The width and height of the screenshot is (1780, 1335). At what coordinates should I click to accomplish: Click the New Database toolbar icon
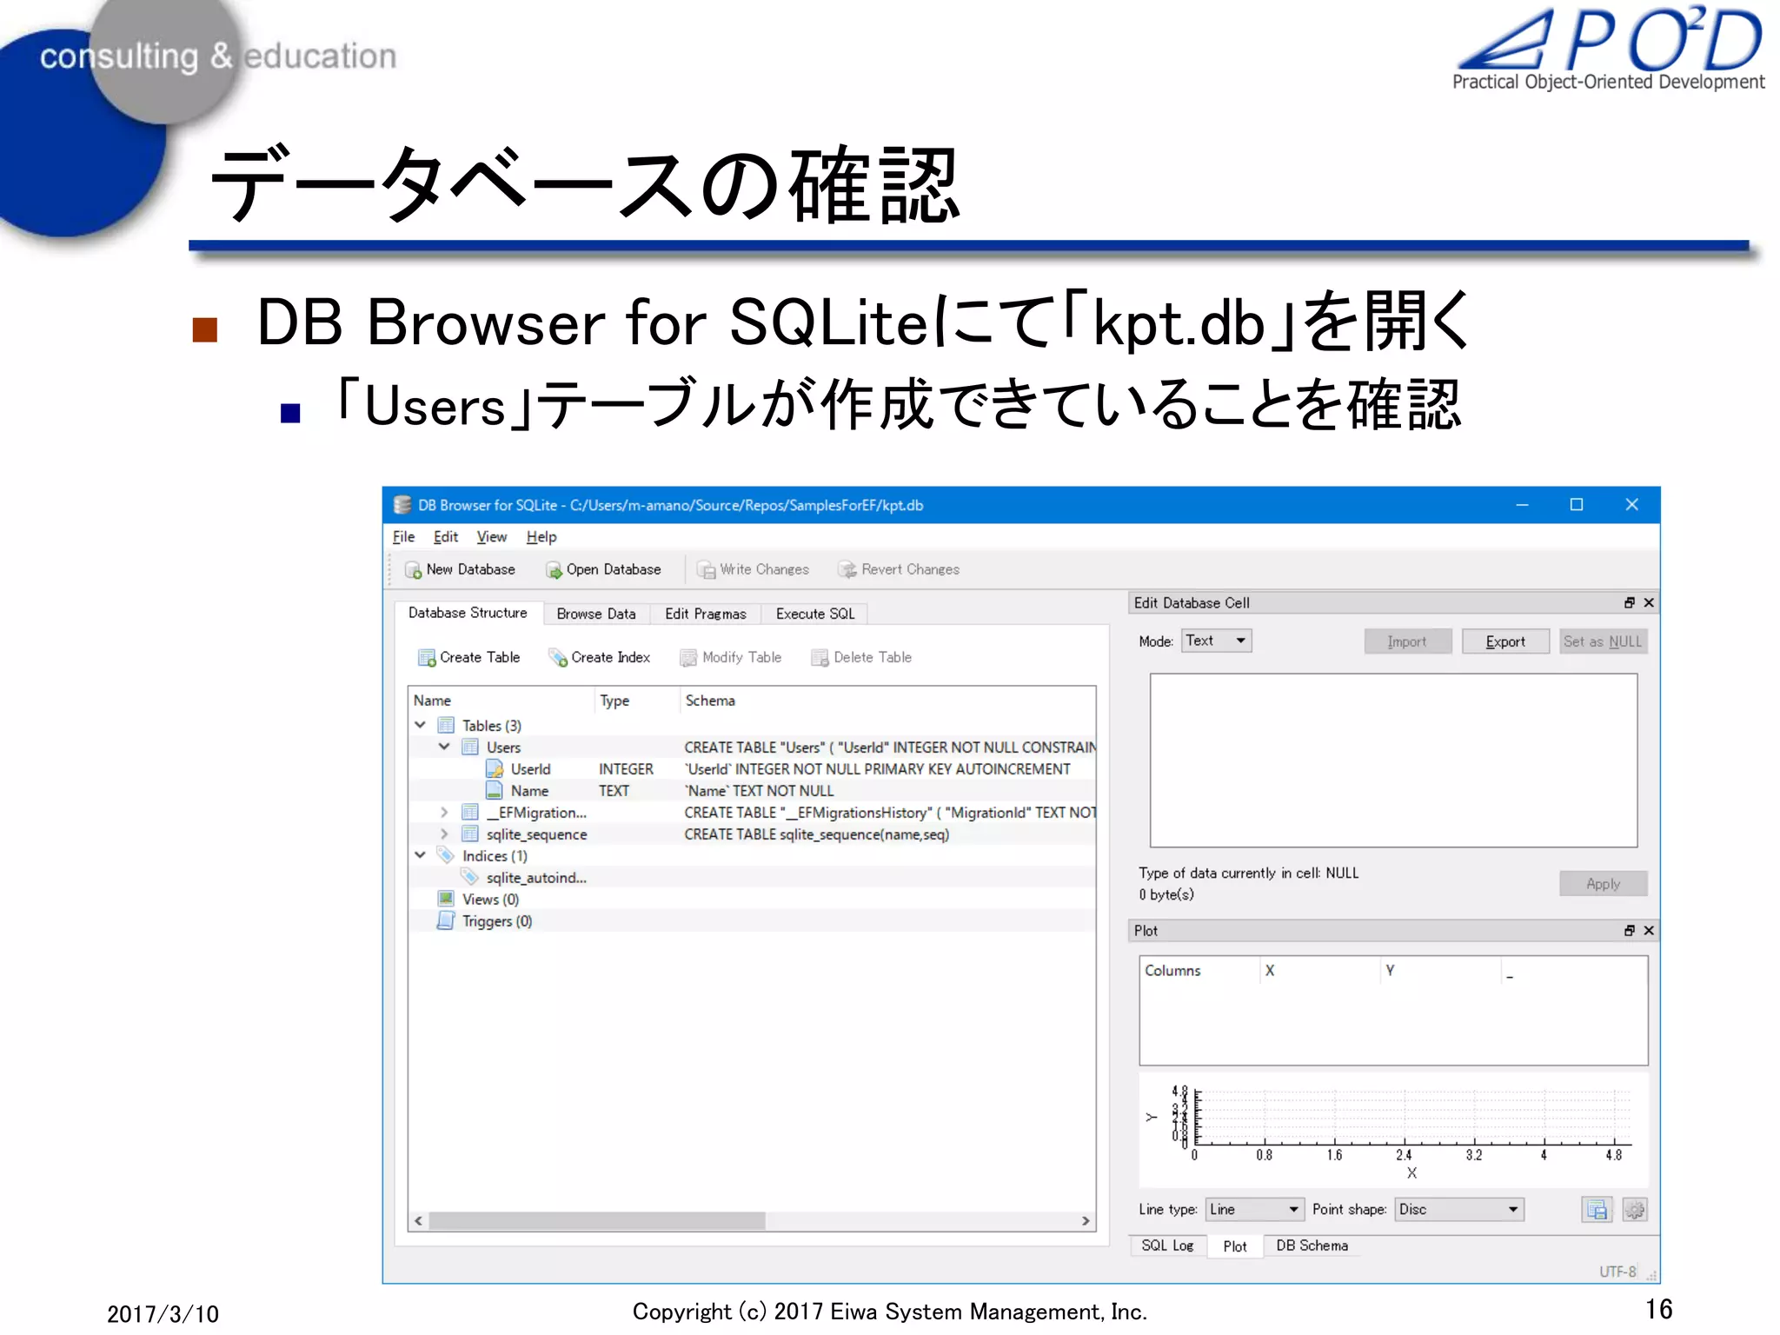414,570
